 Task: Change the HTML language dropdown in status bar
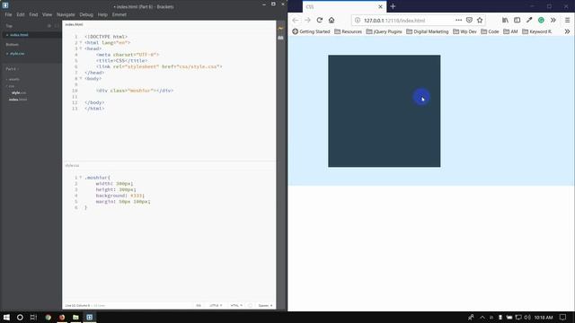pos(236,305)
